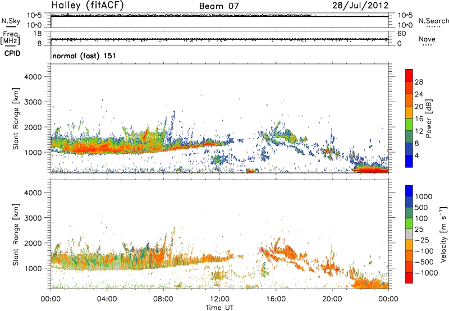Click the N.Sky noise trace in top panel
The height and width of the screenshot is (311, 449).
pyautogui.click(x=219, y=16)
